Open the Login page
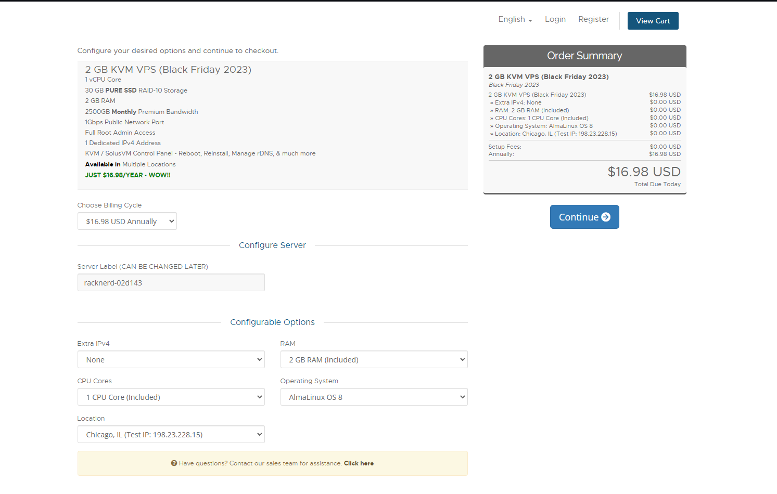 [x=555, y=19]
